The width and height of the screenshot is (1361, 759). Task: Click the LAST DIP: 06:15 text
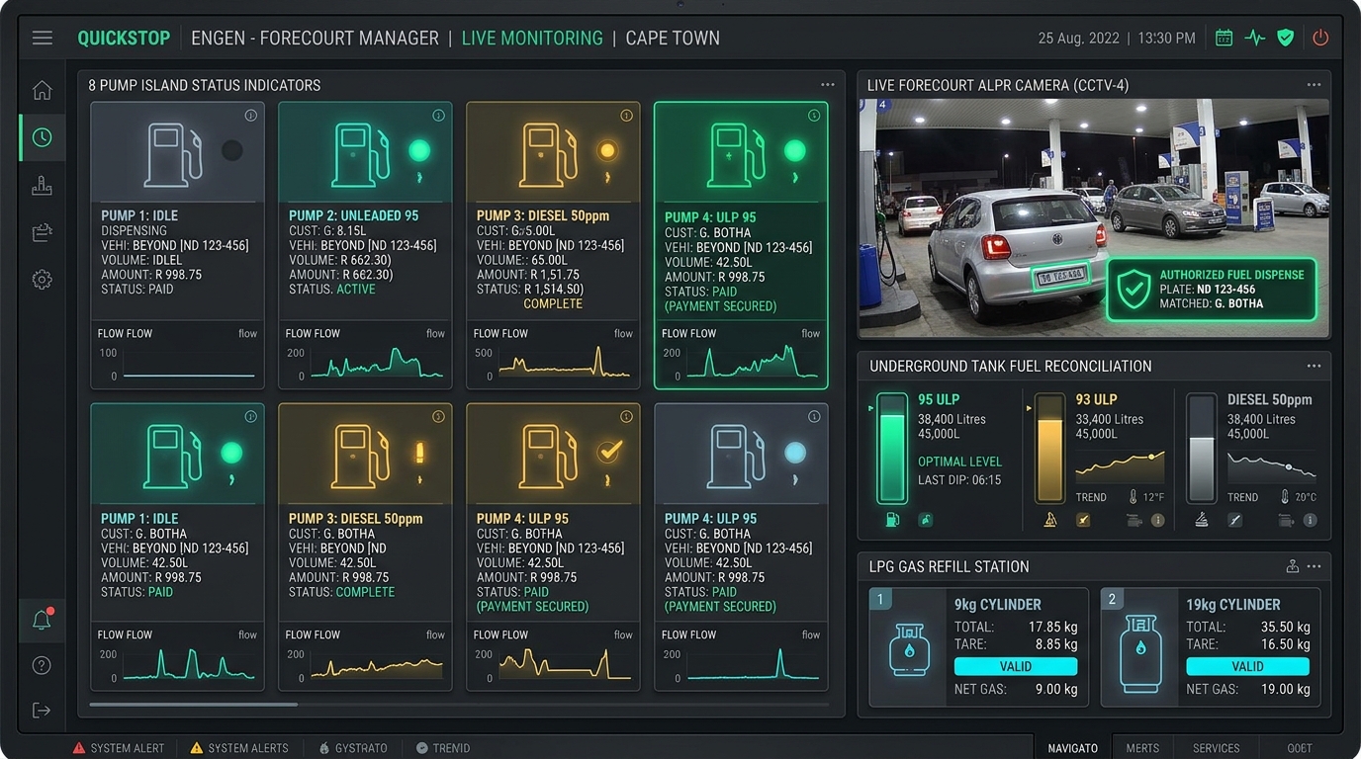(x=959, y=480)
